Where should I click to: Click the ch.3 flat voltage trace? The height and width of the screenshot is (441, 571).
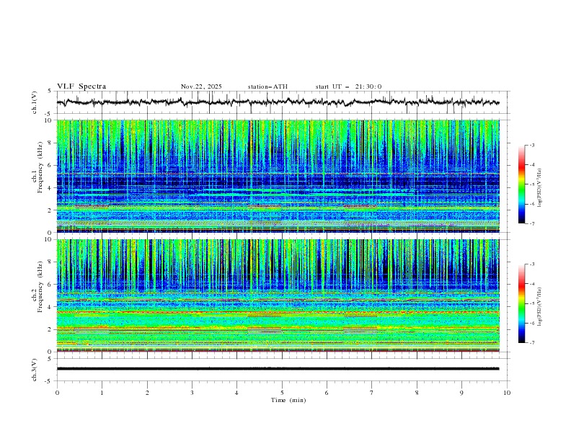tap(278, 369)
